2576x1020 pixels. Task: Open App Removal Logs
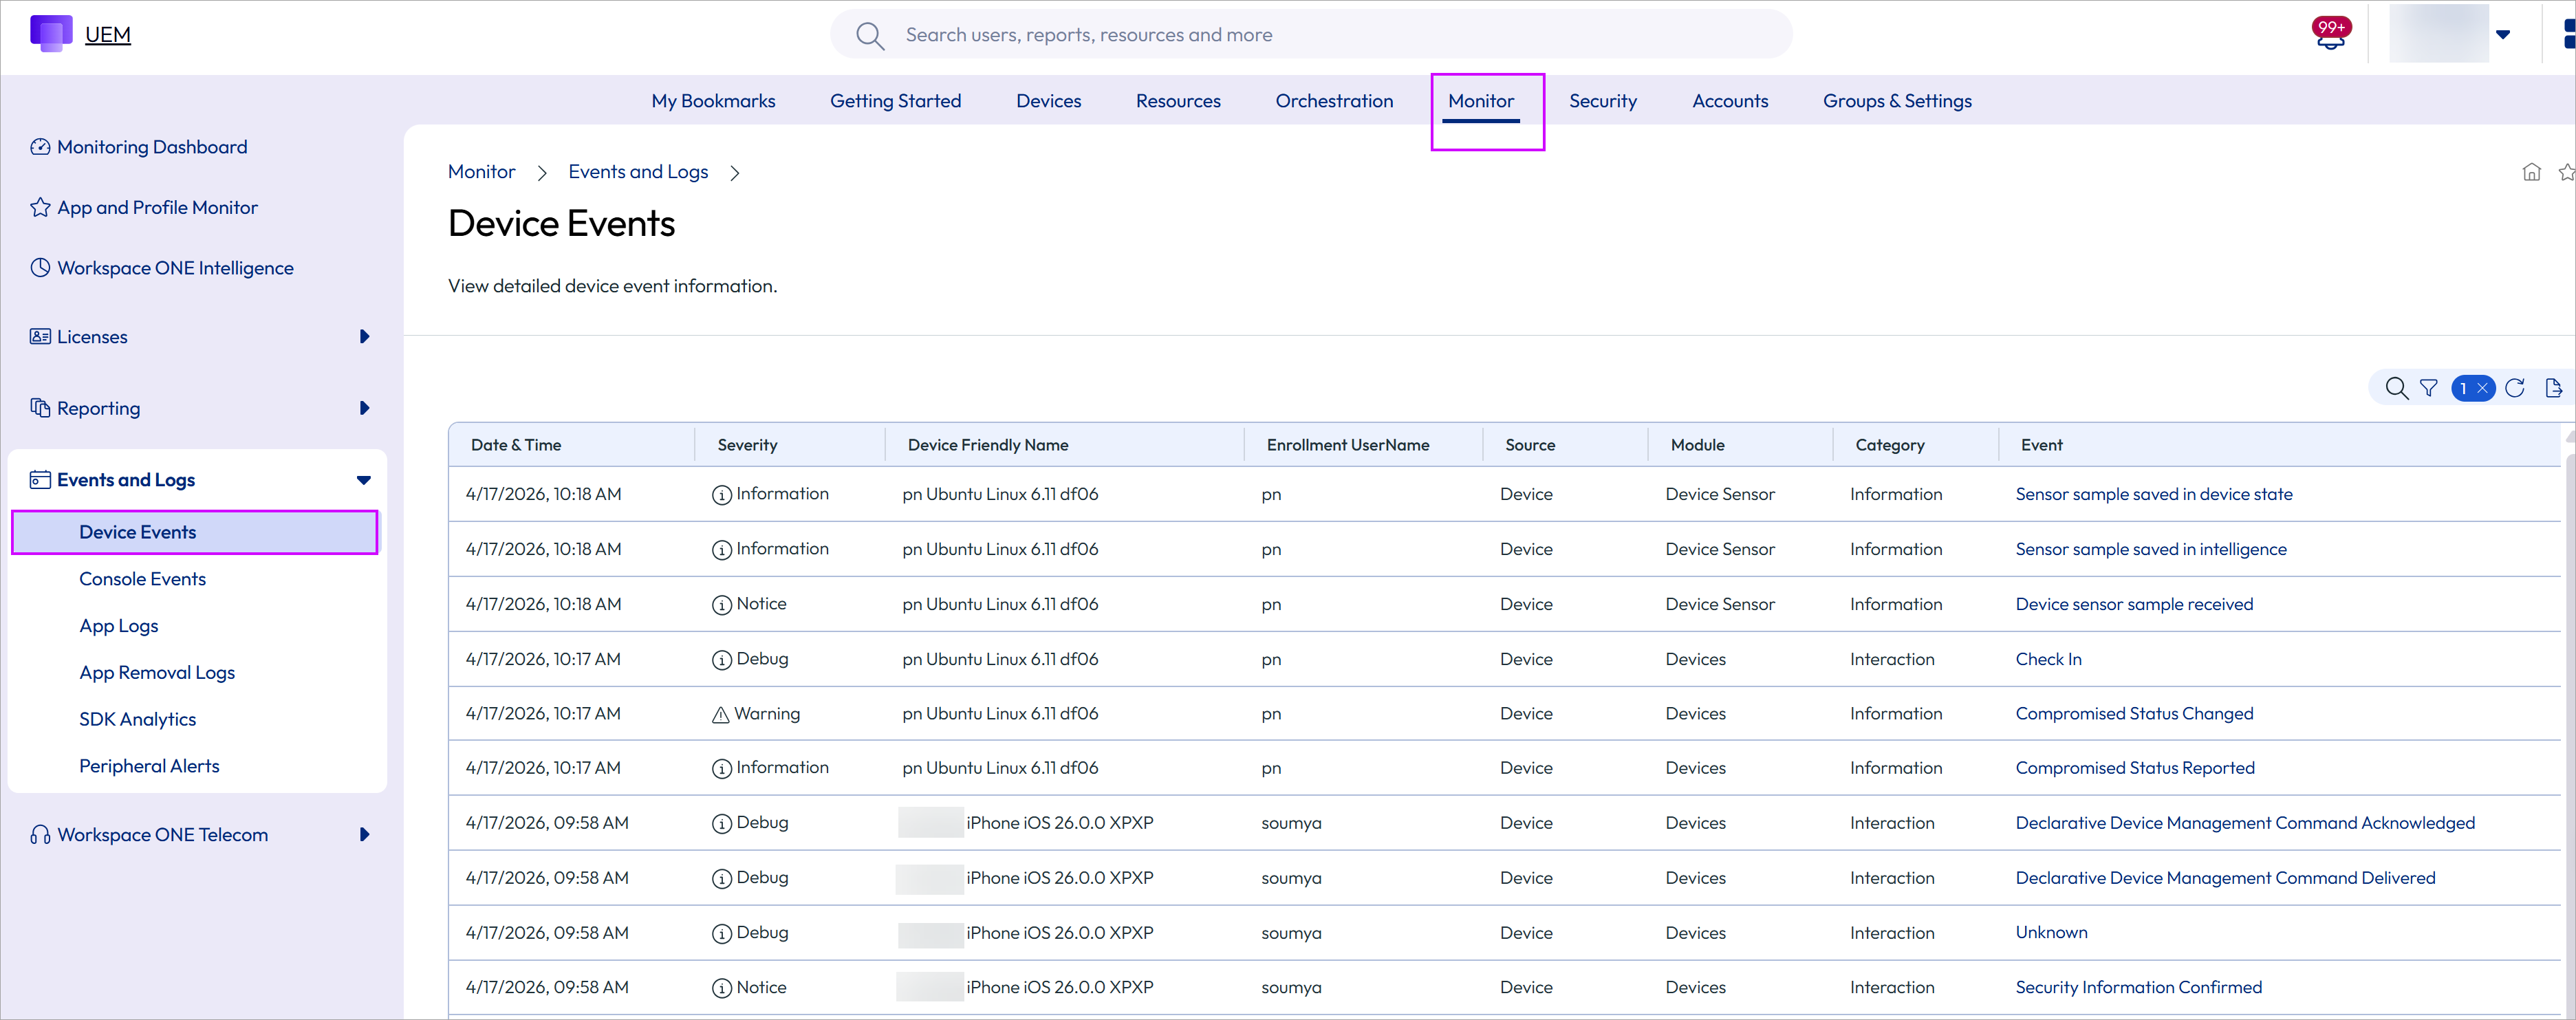(157, 673)
